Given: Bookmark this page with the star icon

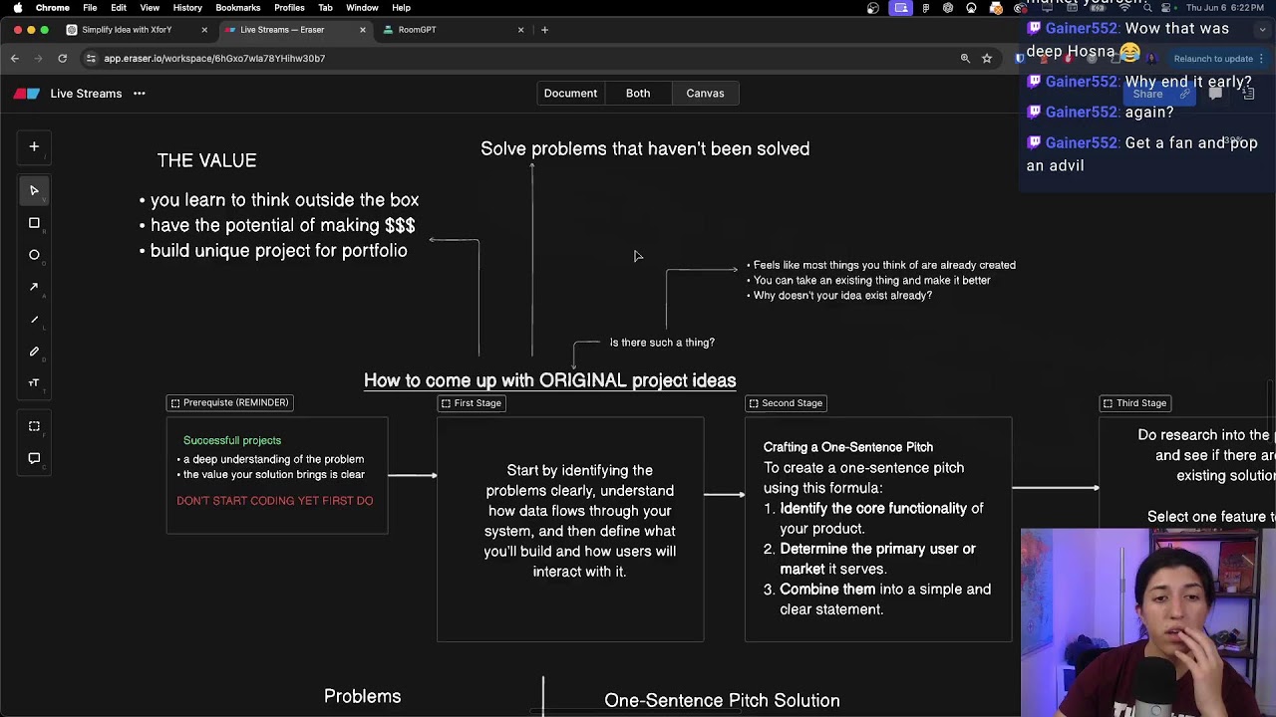Looking at the screenshot, I should [x=987, y=59].
